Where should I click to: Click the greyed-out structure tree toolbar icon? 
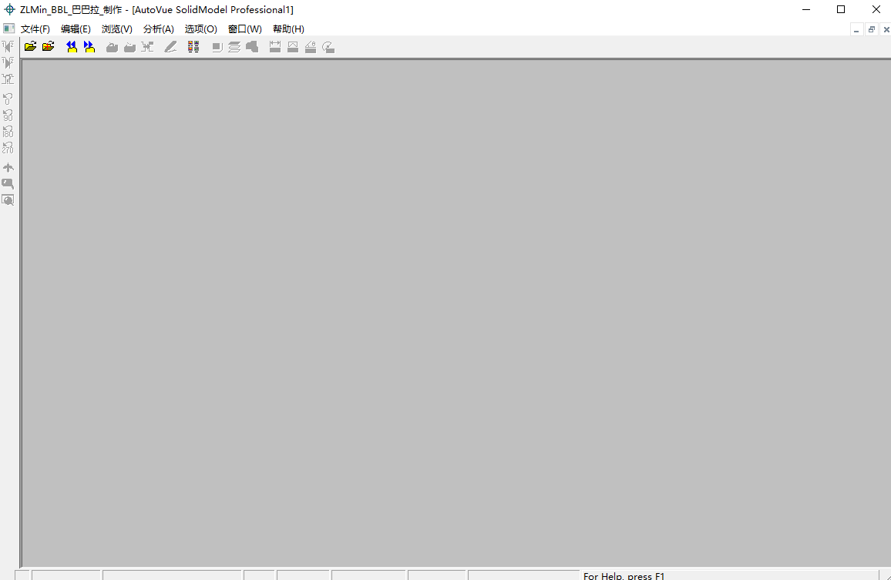[147, 47]
